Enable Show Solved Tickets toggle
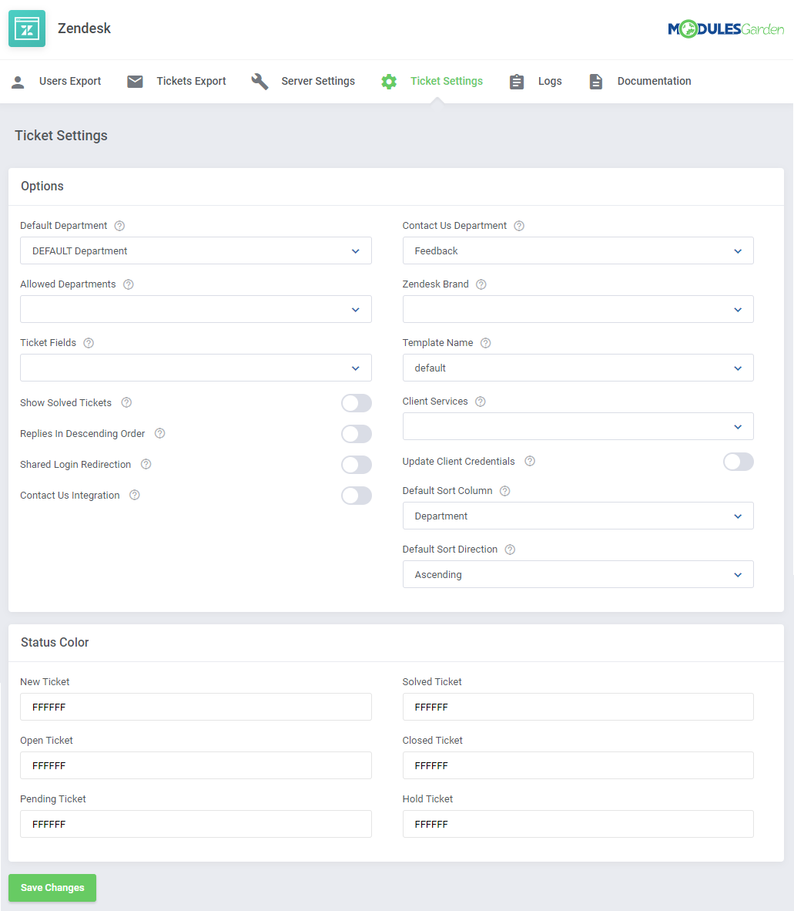The image size is (794, 911). click(x=357, y=403)
